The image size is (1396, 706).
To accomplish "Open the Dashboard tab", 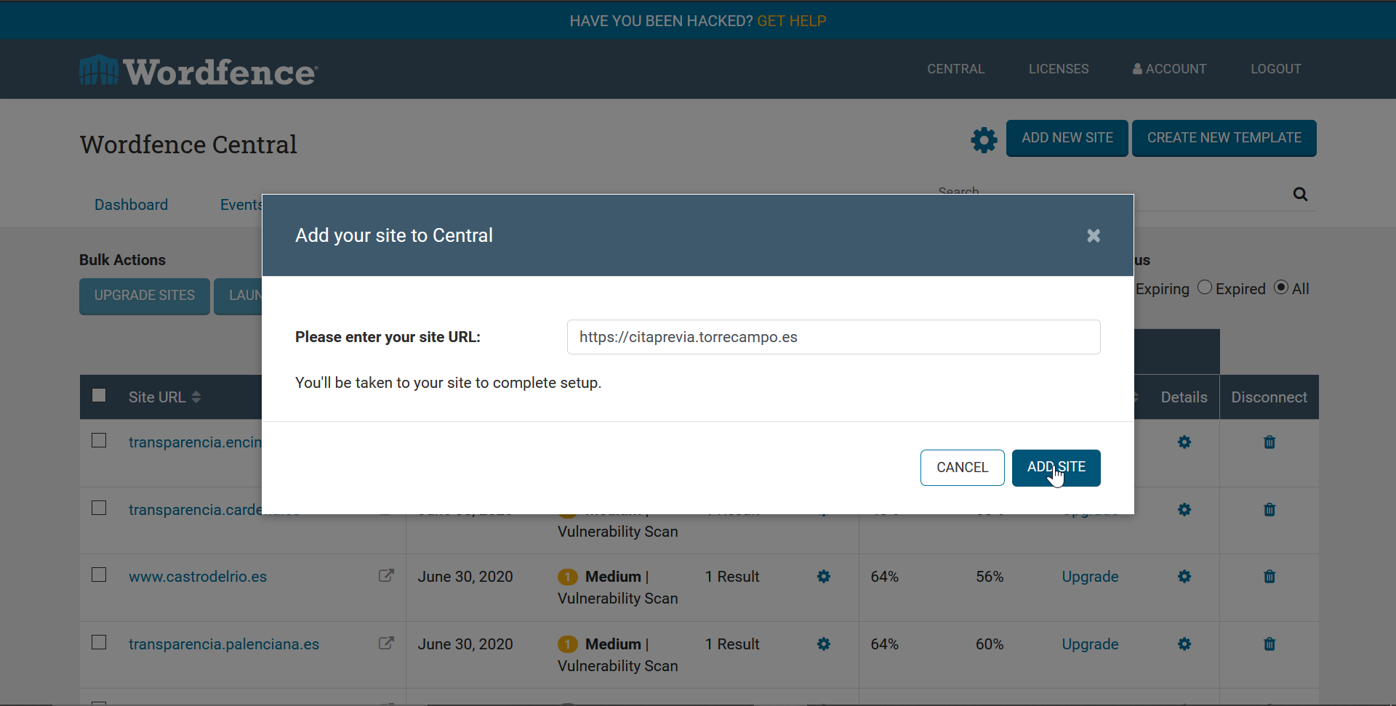I will 131,205.
